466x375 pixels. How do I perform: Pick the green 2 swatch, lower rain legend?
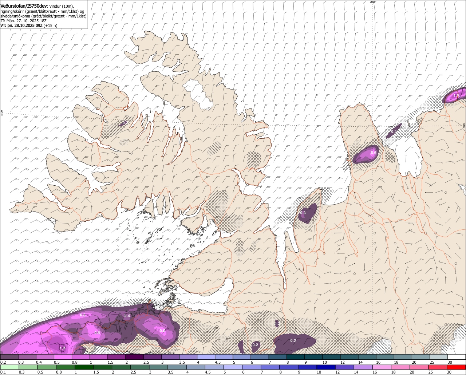click(x=121, y=367)
